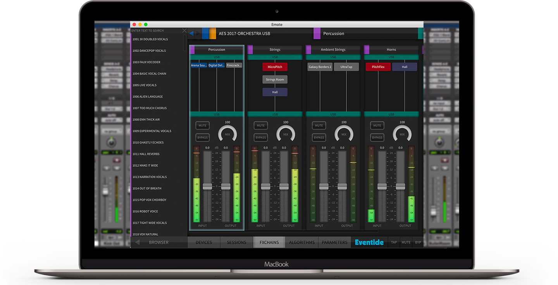
Task: Select Galaxy Borders 2 block
Action: 320,67
